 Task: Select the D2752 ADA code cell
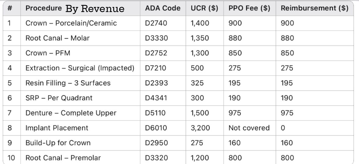pyautogui.click(x=156, y=53)
